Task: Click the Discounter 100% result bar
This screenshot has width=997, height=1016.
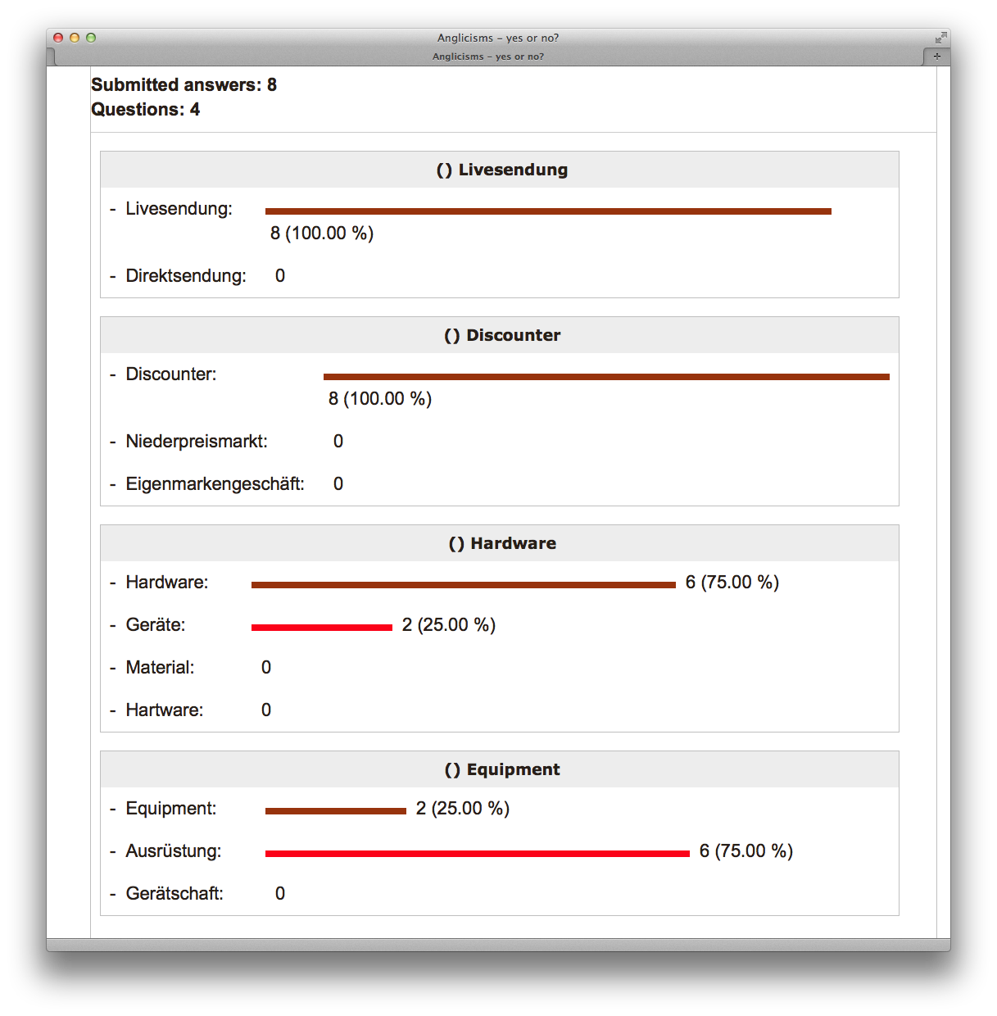Action: click(x=606, y=377)
